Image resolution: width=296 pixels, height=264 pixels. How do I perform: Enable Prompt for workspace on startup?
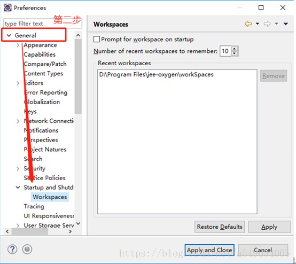[97, 39]
